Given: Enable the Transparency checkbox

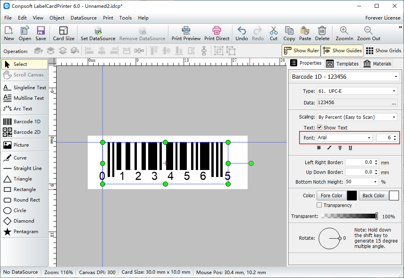Looking at the screenshot, I should [x=319, y=205].
